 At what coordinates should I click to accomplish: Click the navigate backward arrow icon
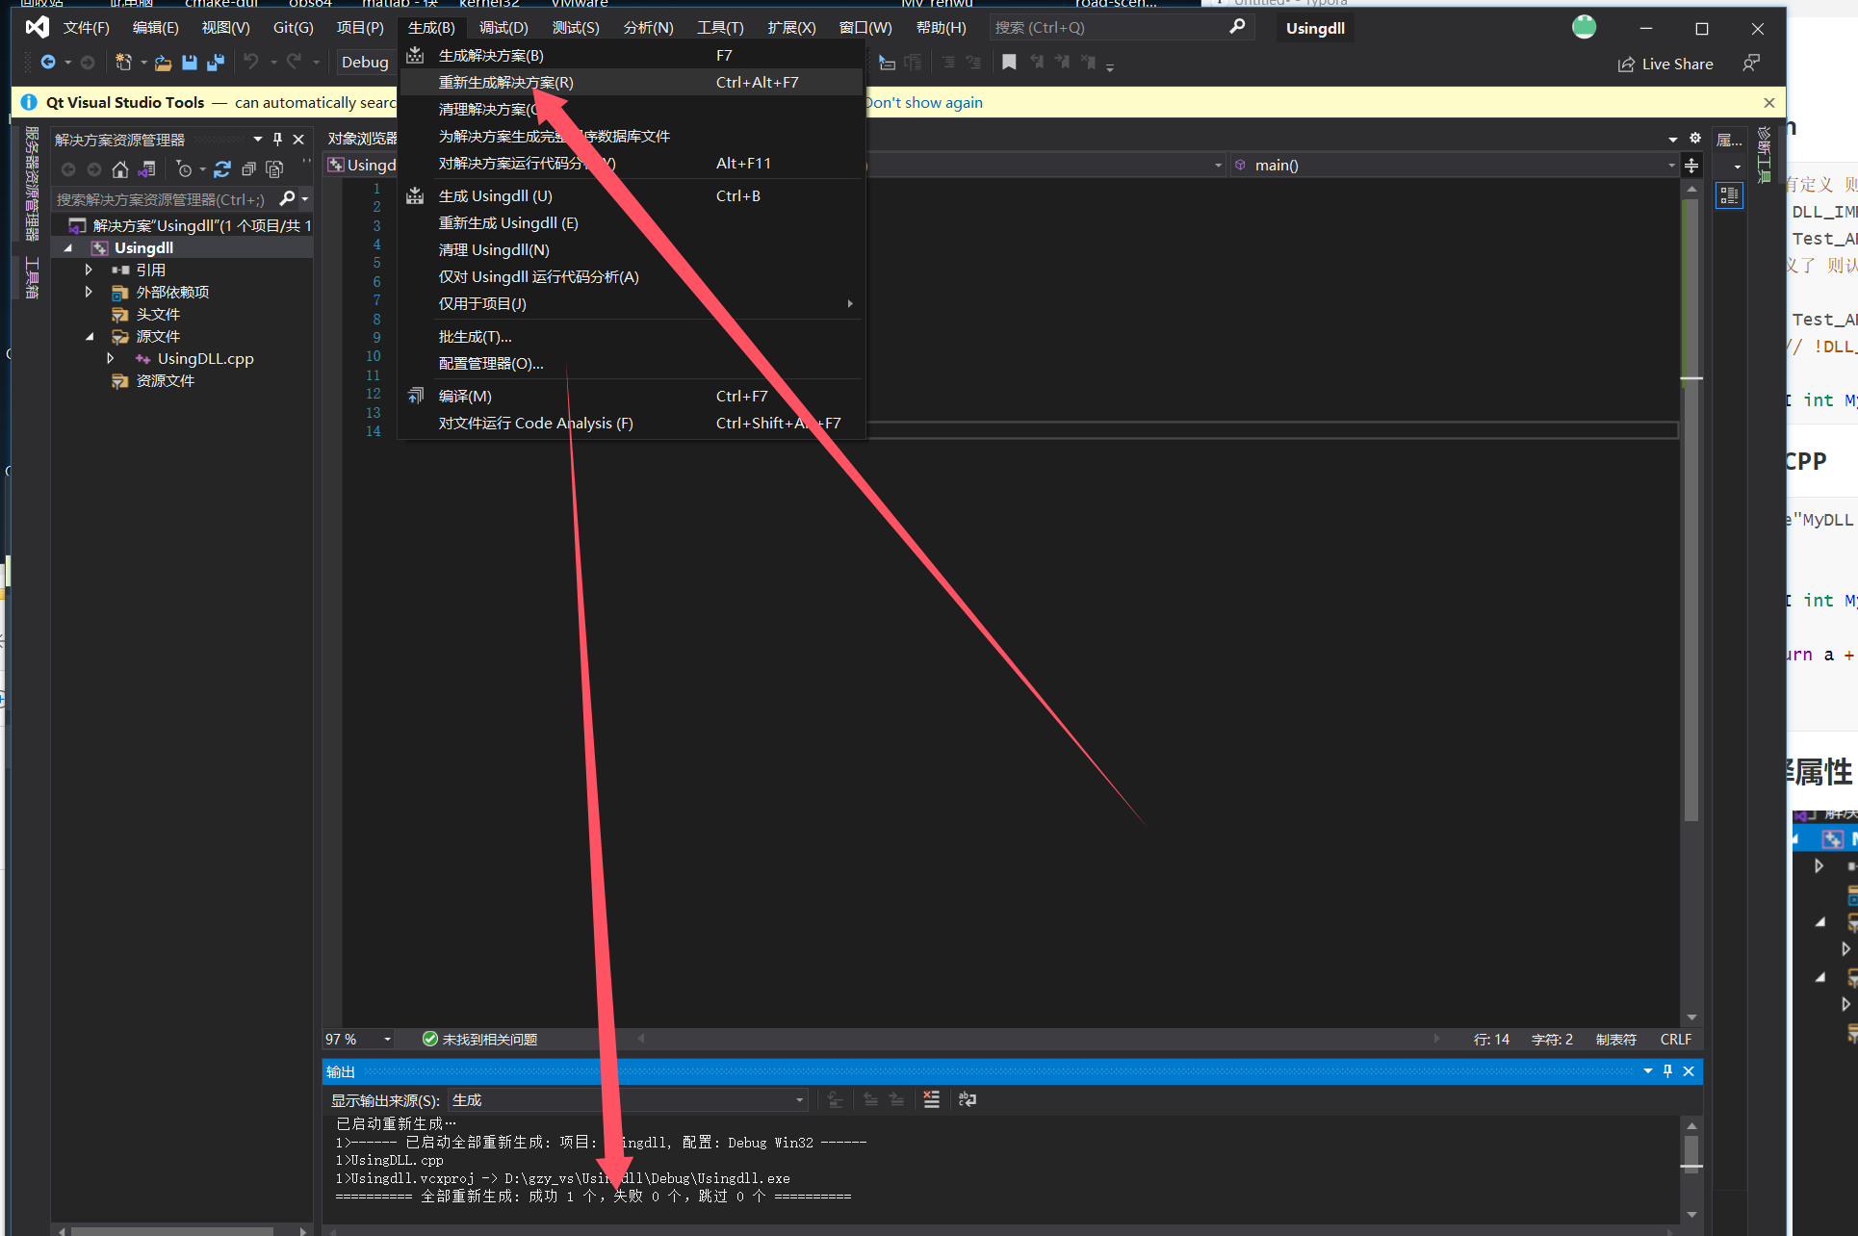click(48, 62)
